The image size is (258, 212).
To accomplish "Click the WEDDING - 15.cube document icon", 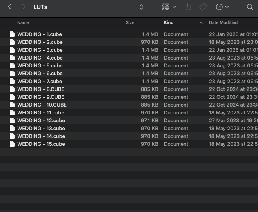I will pyautogui.click(x=12, y=144).
